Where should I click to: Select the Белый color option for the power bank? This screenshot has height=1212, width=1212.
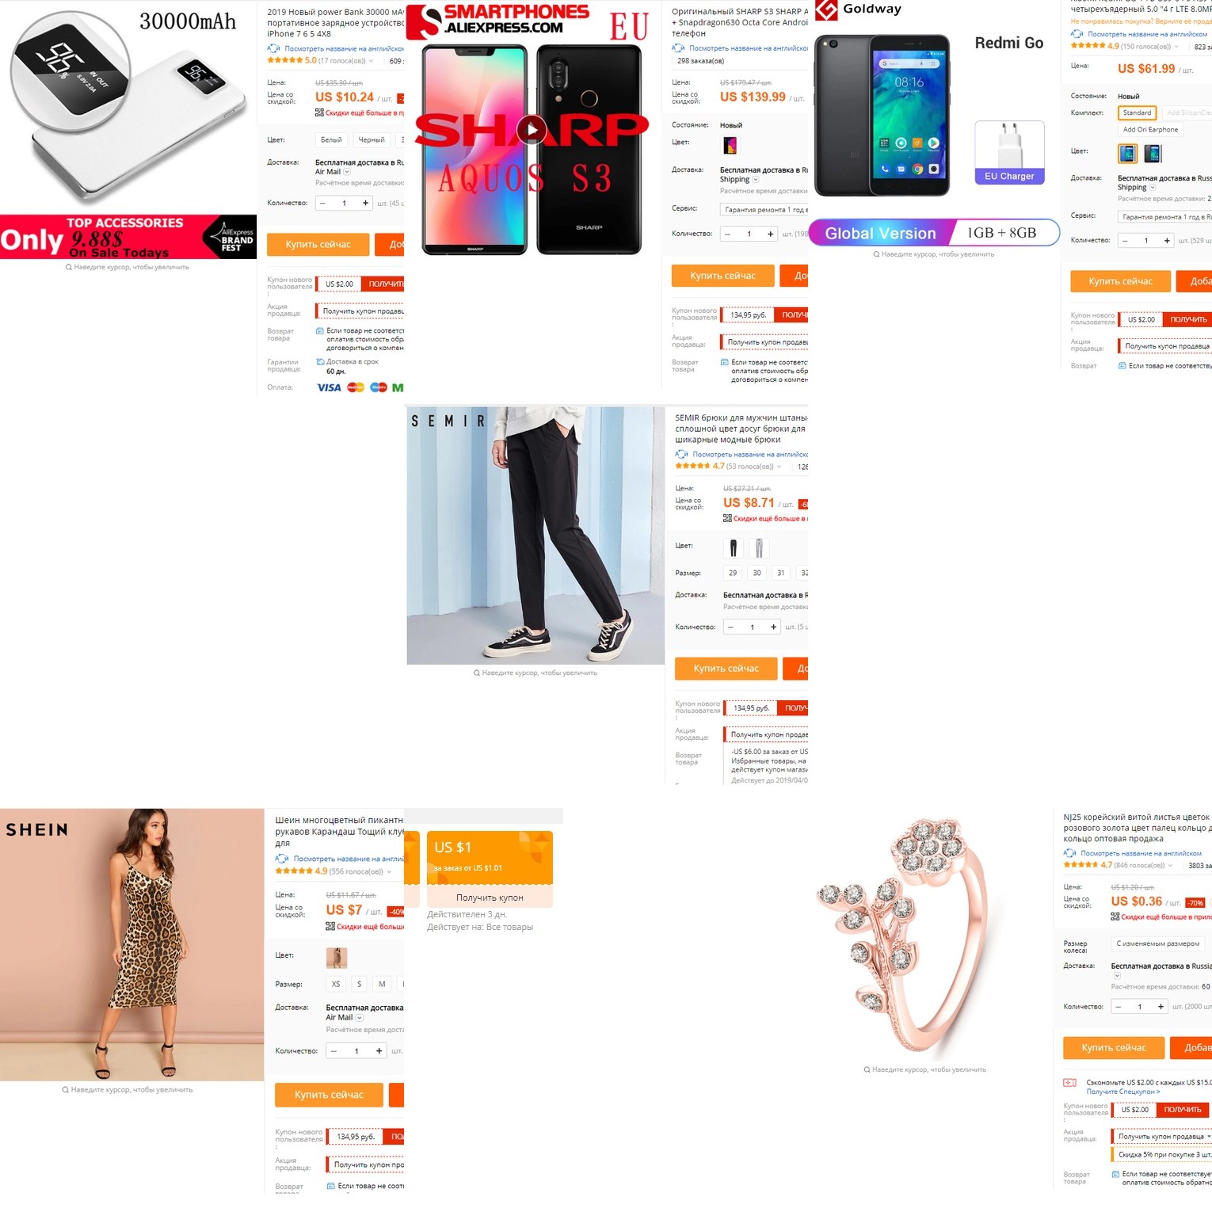[x=331, y=140]
